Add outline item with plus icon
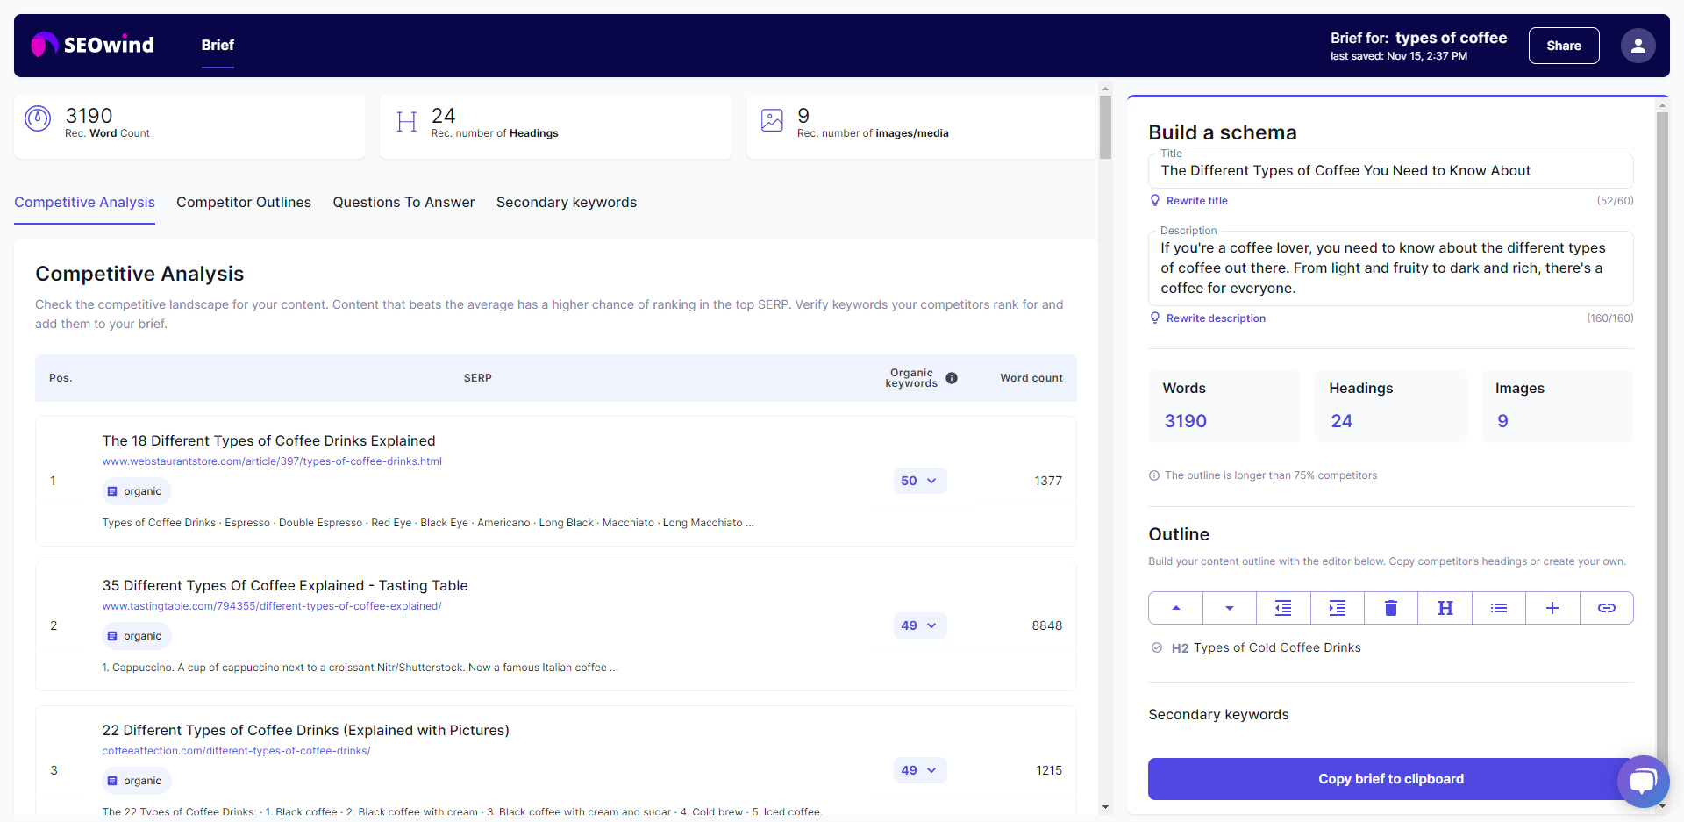Screen dimensions: 1684x822 1552,608
